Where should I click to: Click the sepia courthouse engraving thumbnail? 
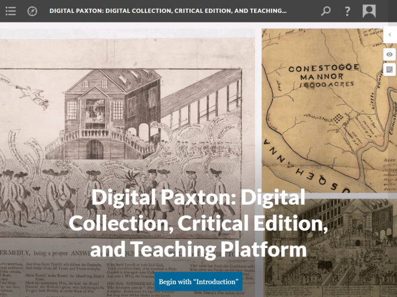tap(330, 248)
